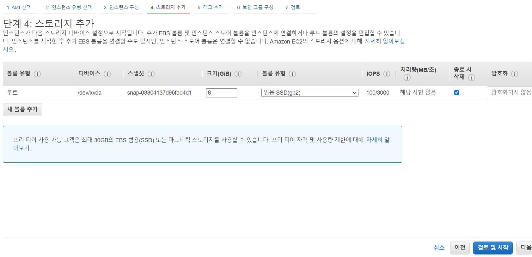Switch to 3. 인스턴스 구성 tab
The image size is (532, 257).
pos(121,7)
